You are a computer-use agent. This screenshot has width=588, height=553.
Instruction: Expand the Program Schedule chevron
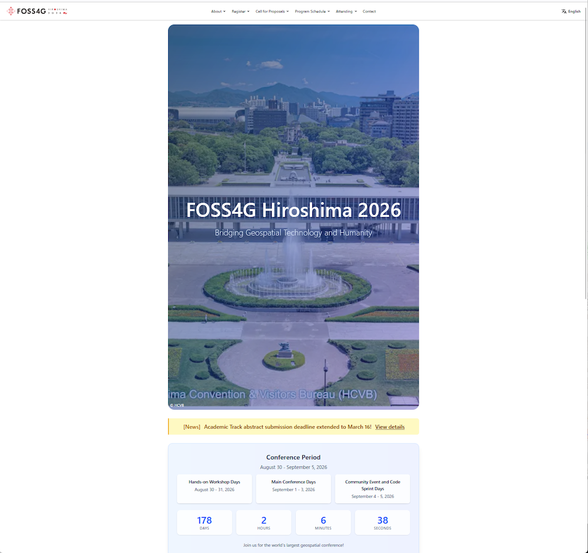tap(329, 12)
